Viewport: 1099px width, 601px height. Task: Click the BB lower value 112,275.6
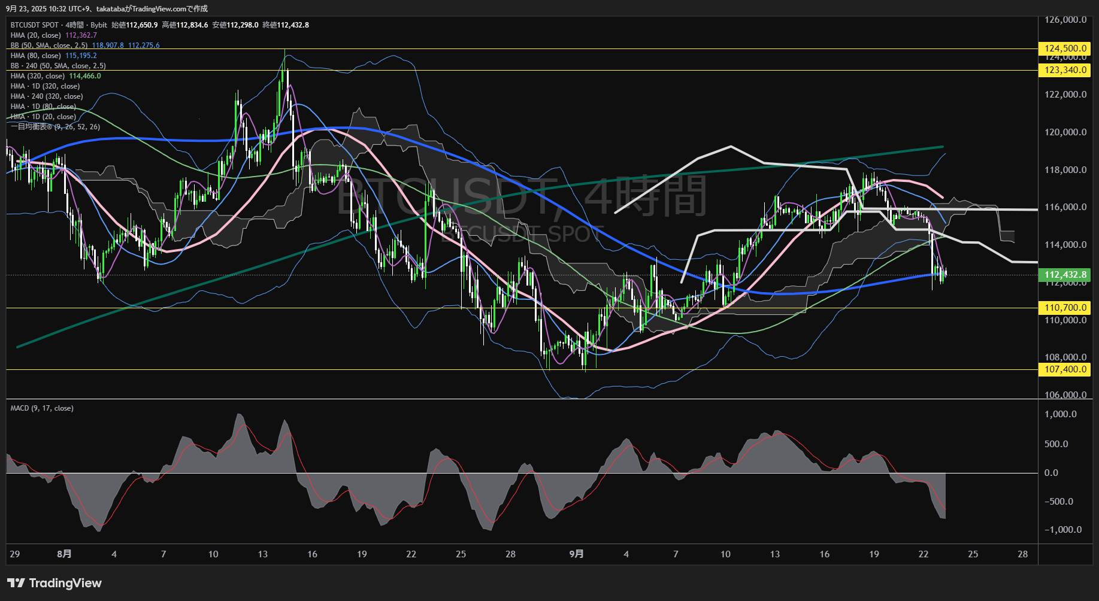click(x=144, y=45)
